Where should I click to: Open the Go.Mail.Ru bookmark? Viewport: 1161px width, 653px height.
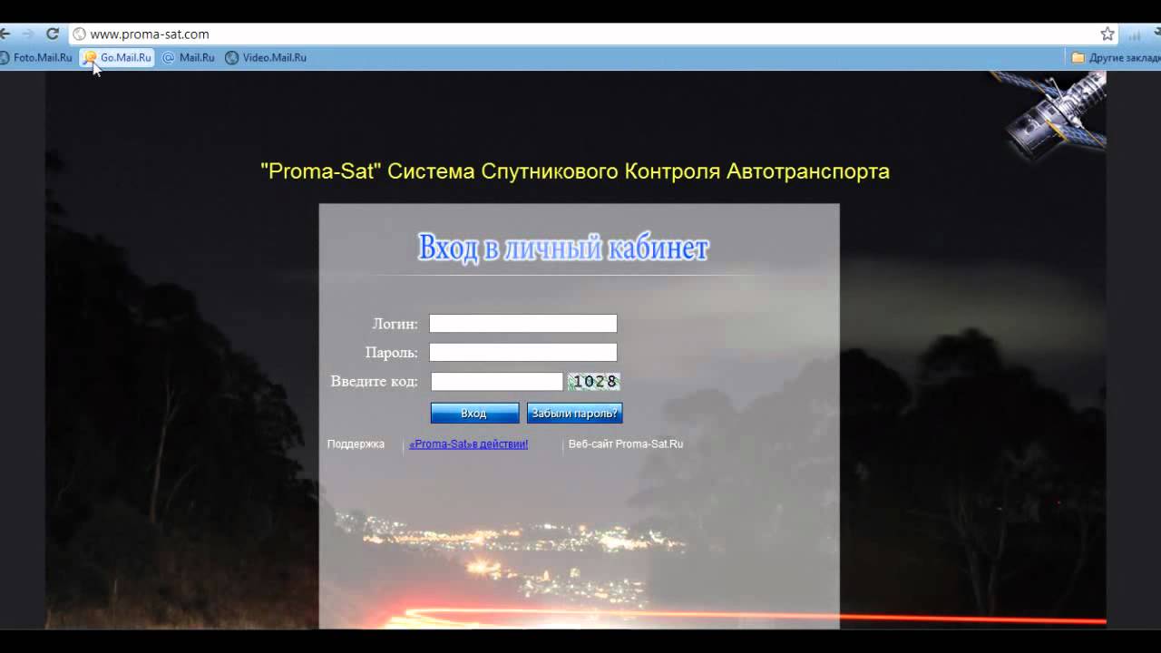(x=118, y=57)
